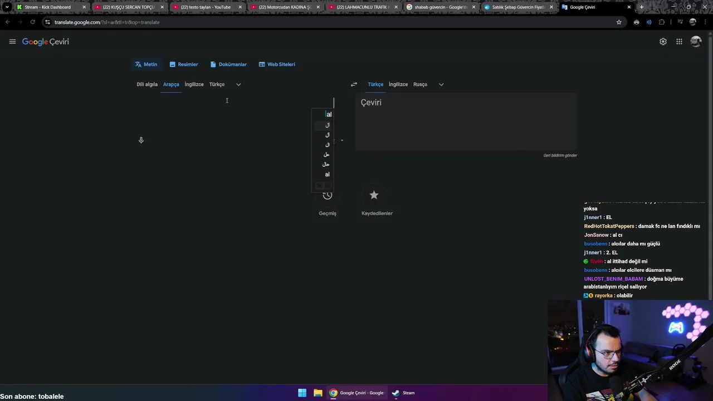Close the Stream - Kick Dashboard tab
Image resolution: width=713 pixels, height=401 pixels.
84,7
